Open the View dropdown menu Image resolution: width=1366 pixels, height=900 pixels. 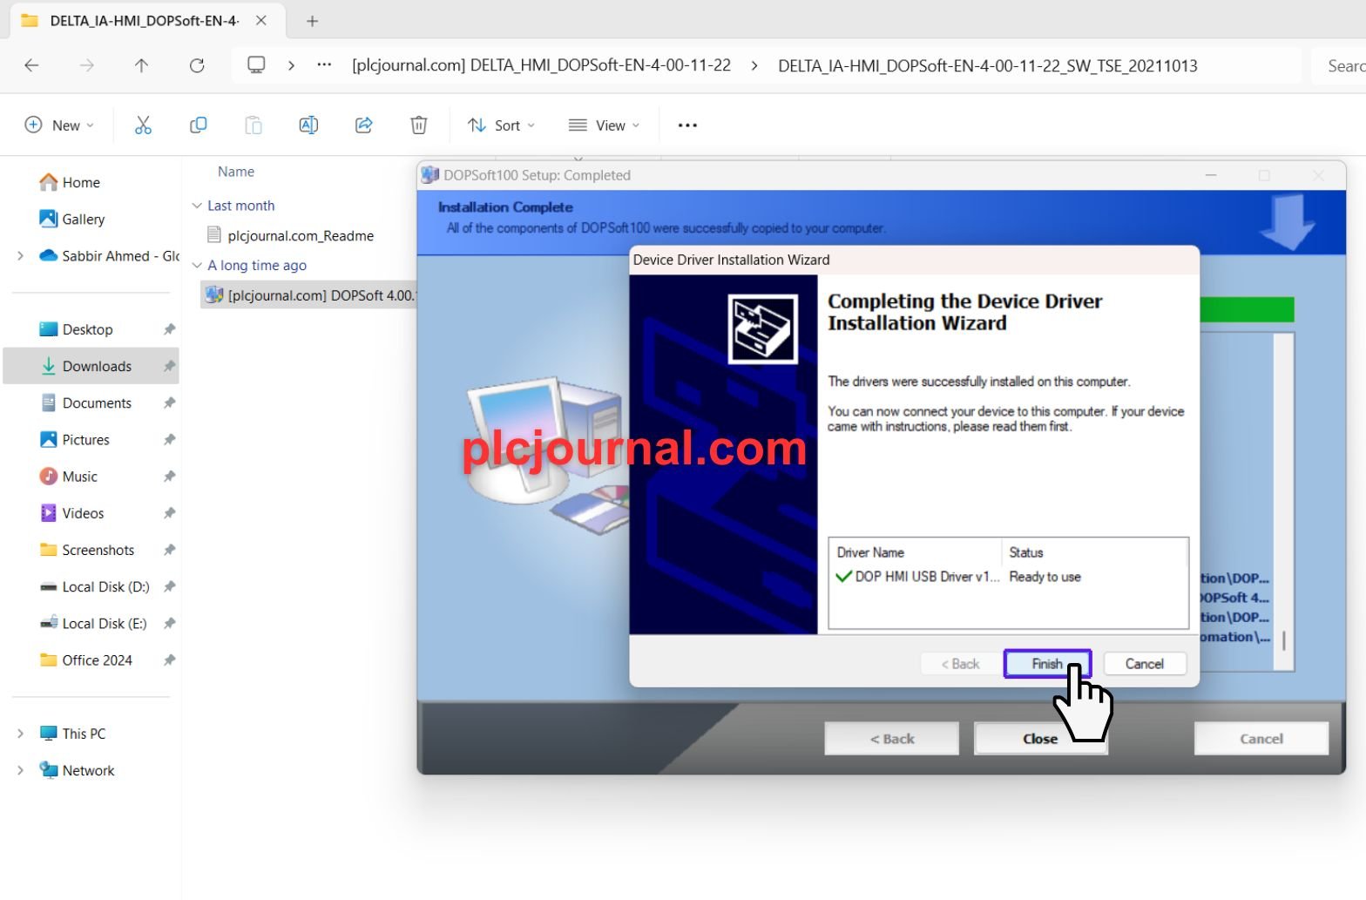(x=604, y=125)
